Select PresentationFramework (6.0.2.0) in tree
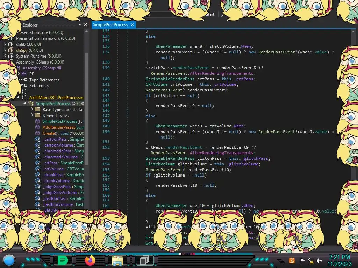This screenshot has width=358, height=268. [x=45, y=38]
